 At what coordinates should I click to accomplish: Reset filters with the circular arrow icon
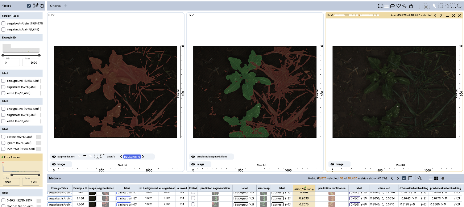click(42, 6)
